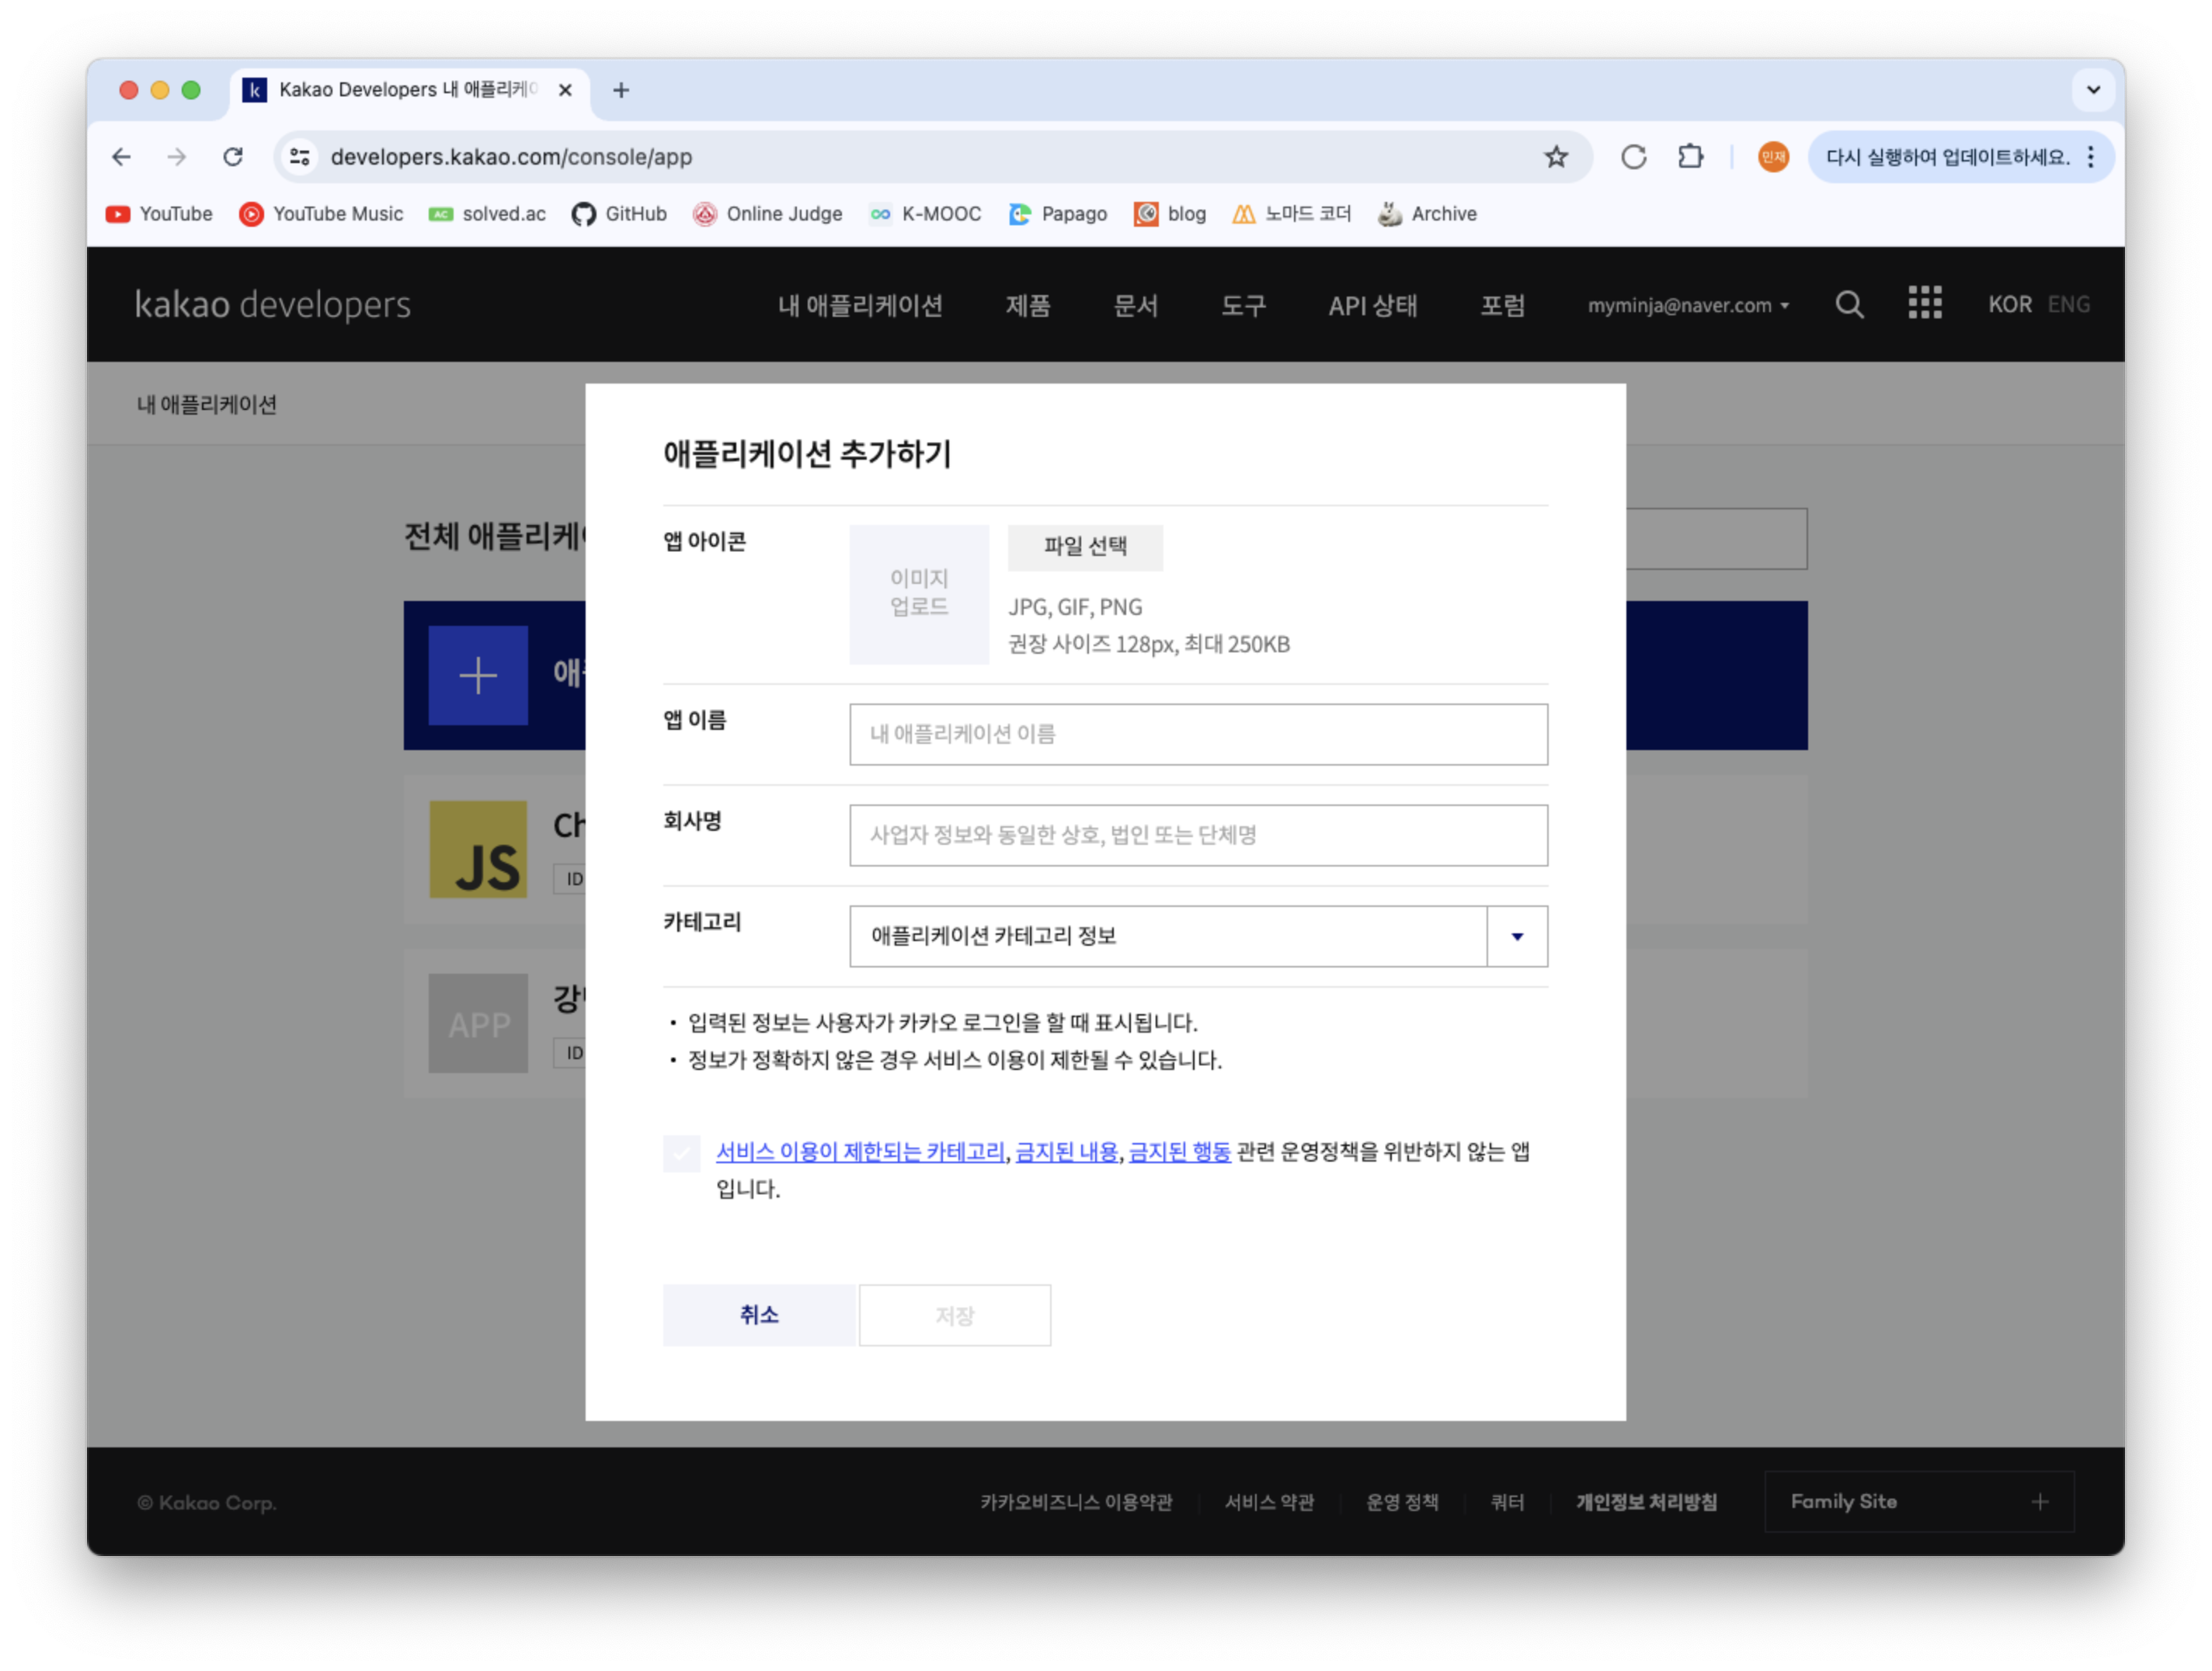This screenshot has width=2212, height=1671.
Task: Open the nine-dot services grid icon
Action: coord(1924,303)
